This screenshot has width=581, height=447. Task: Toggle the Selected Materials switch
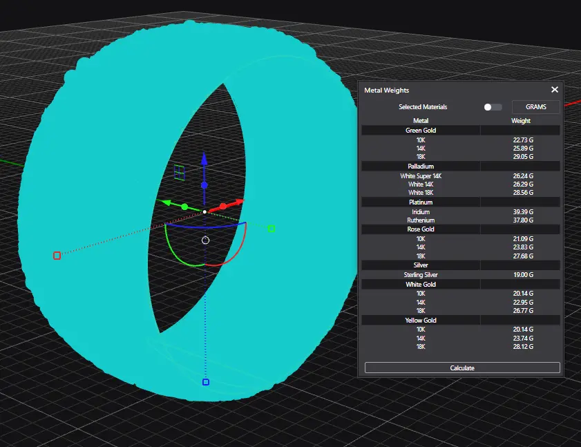coord(492,107)
